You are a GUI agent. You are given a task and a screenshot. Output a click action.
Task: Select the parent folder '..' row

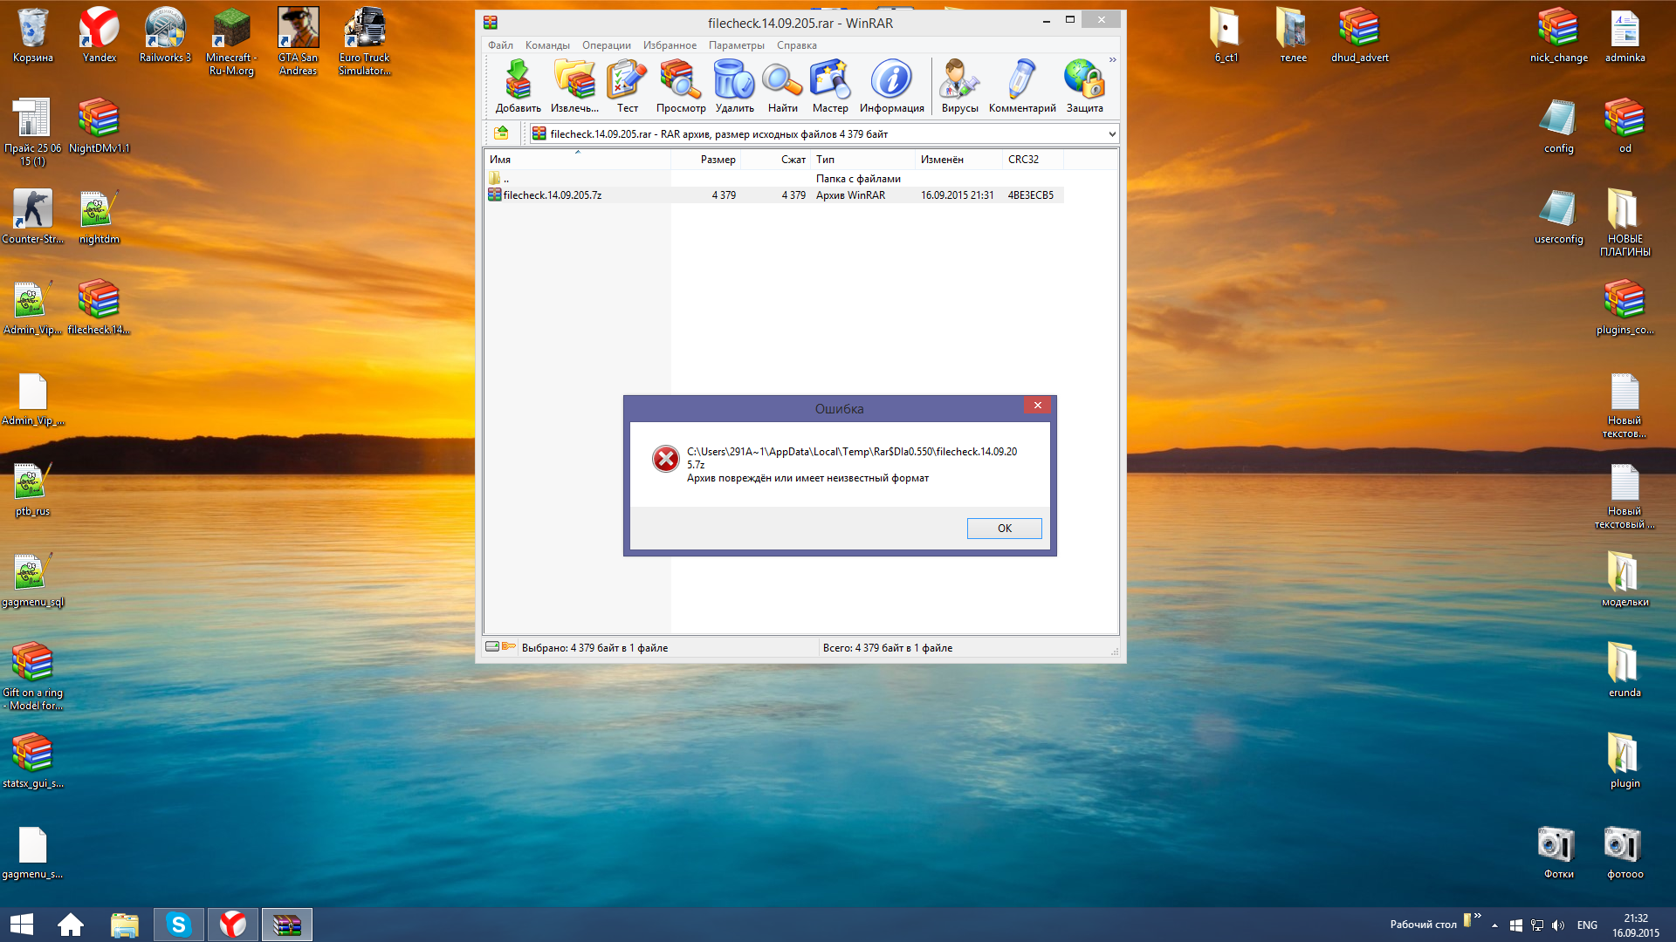[x=775, y=179]
